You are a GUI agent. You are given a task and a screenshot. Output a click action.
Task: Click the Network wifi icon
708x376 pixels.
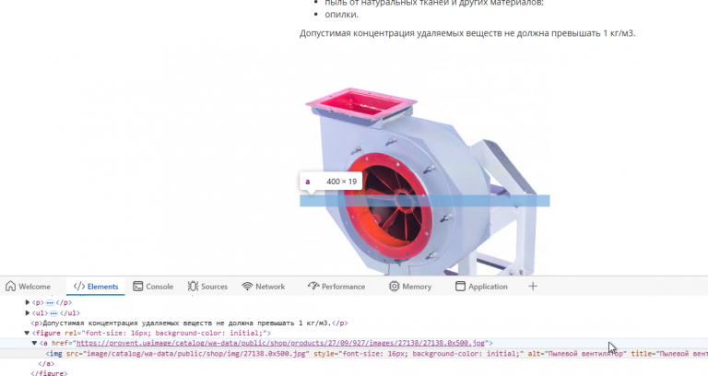(x=247, y=287)
